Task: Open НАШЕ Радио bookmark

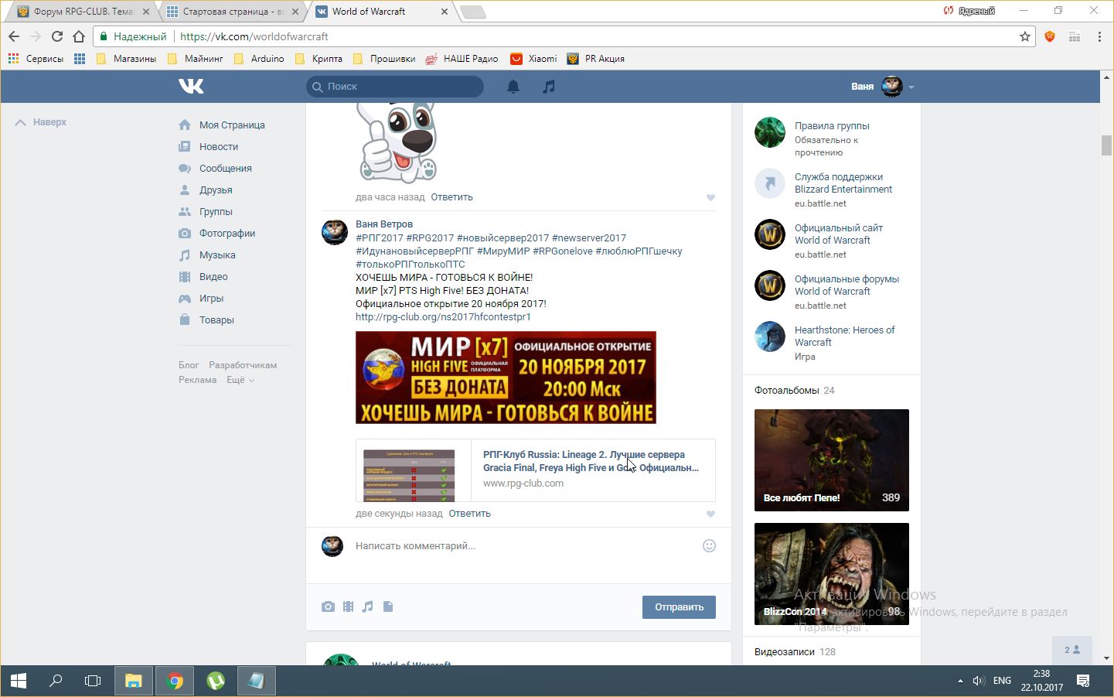Action: pos(462,59)
